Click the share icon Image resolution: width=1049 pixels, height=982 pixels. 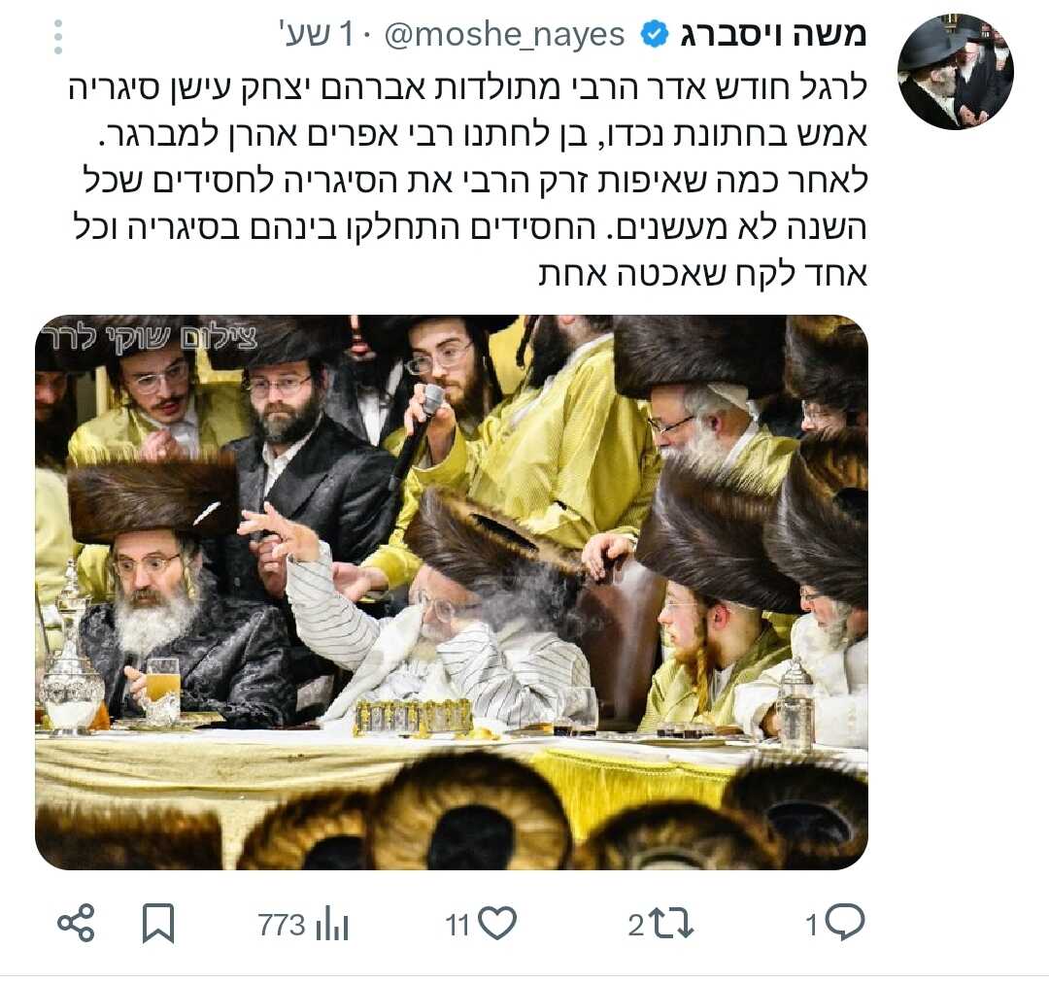76,923
